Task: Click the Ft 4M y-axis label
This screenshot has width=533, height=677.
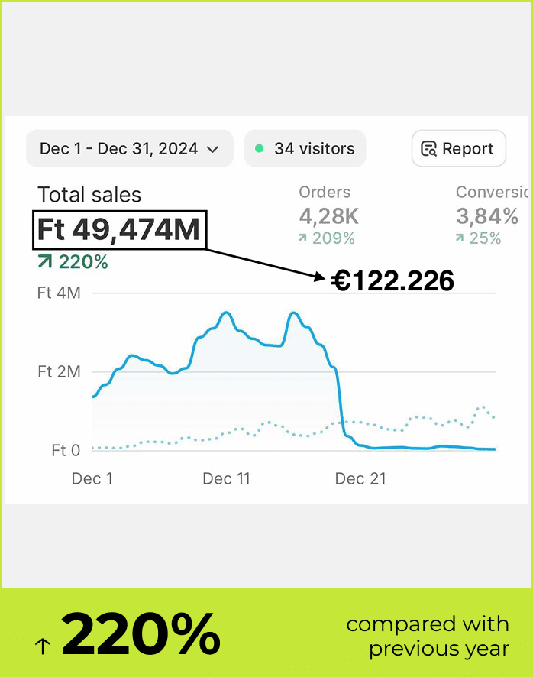Action: click(x=59, y=293)
